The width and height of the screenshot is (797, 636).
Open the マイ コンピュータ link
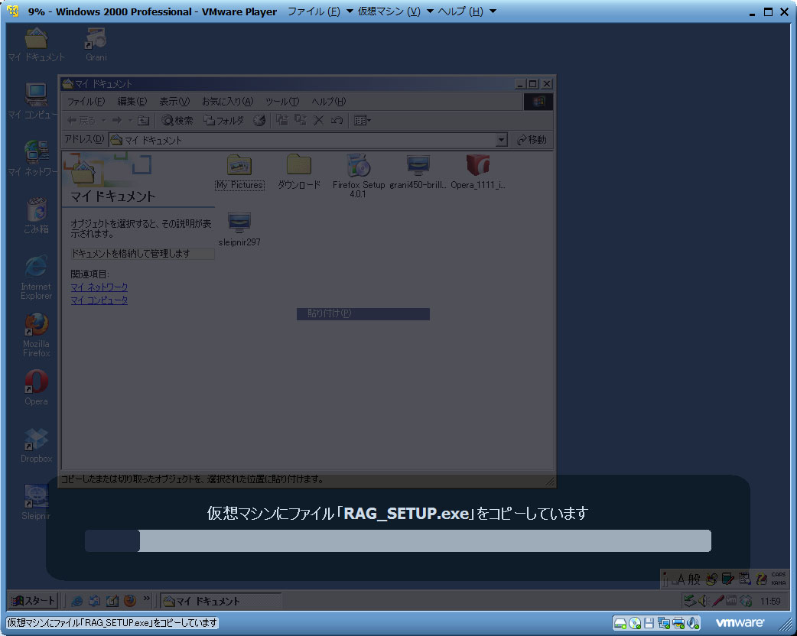click(x=99, y=300)
